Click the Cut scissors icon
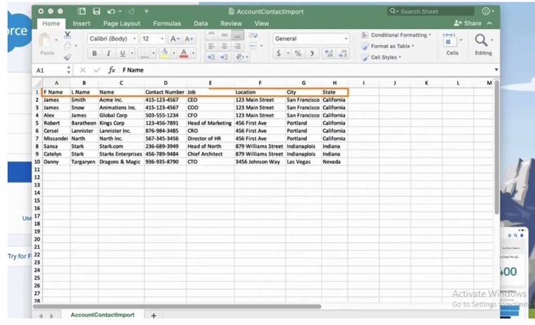 [x=68, y=34]
